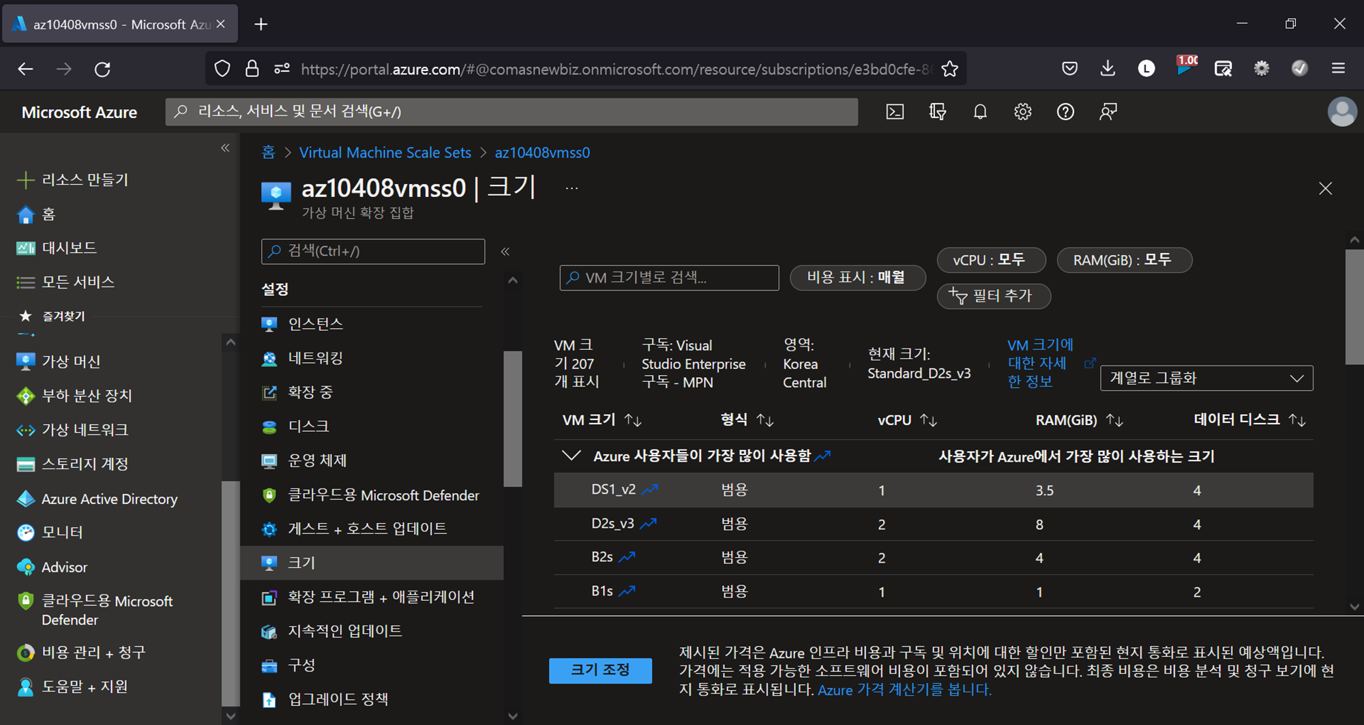Go to Virtual Machine Scale Sets breadcrumb
The image size is (1364, 725).
point(385,153)
